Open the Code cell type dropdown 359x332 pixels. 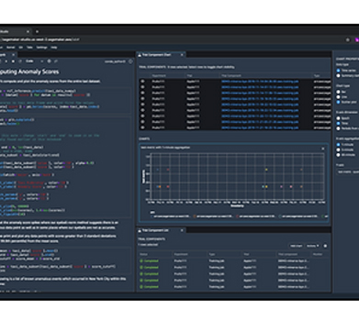click(x=34, y=61)
